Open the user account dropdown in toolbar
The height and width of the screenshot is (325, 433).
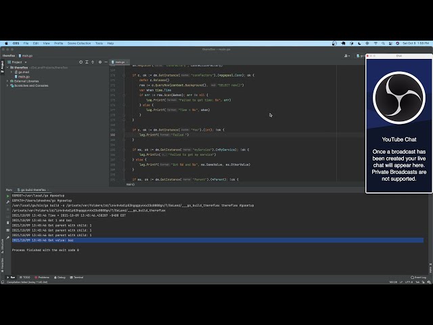[x=347, y=56]
